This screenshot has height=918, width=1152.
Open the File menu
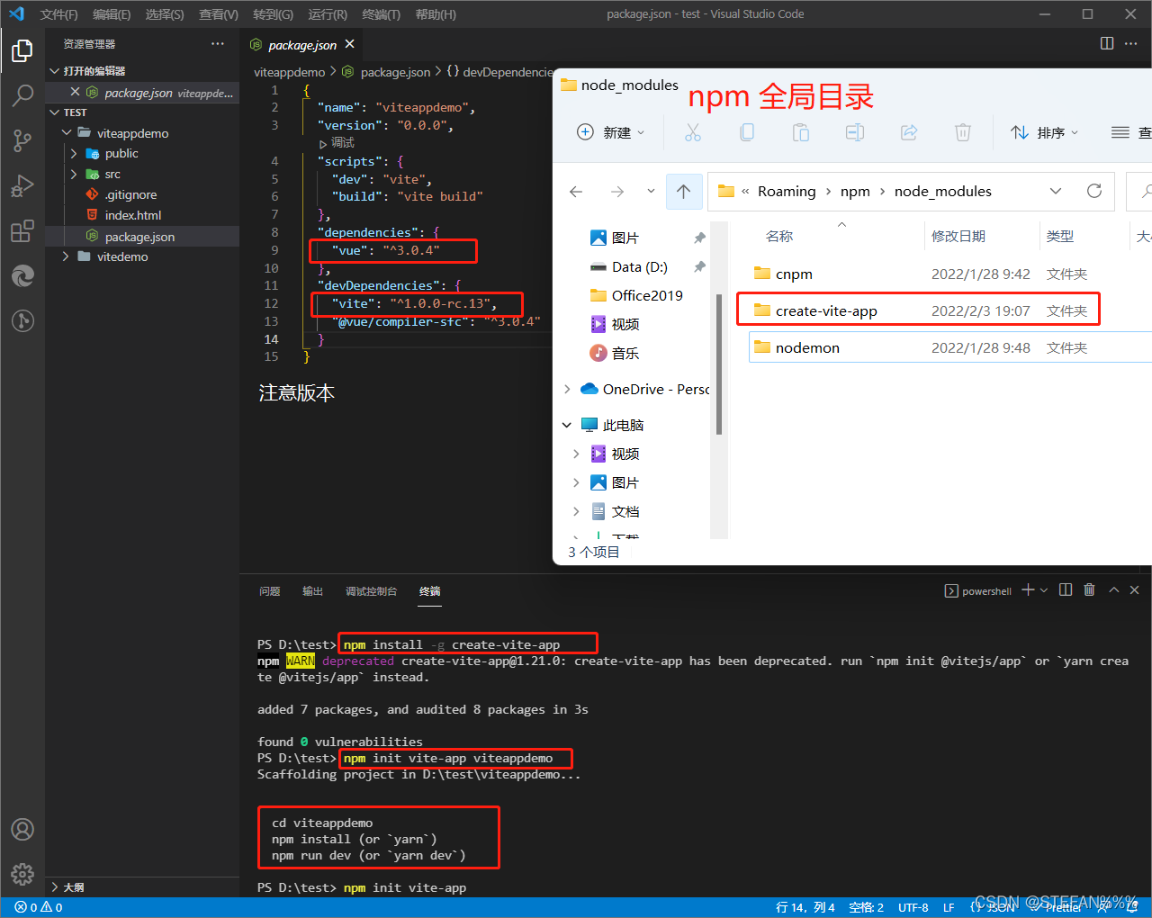point(58,14)
